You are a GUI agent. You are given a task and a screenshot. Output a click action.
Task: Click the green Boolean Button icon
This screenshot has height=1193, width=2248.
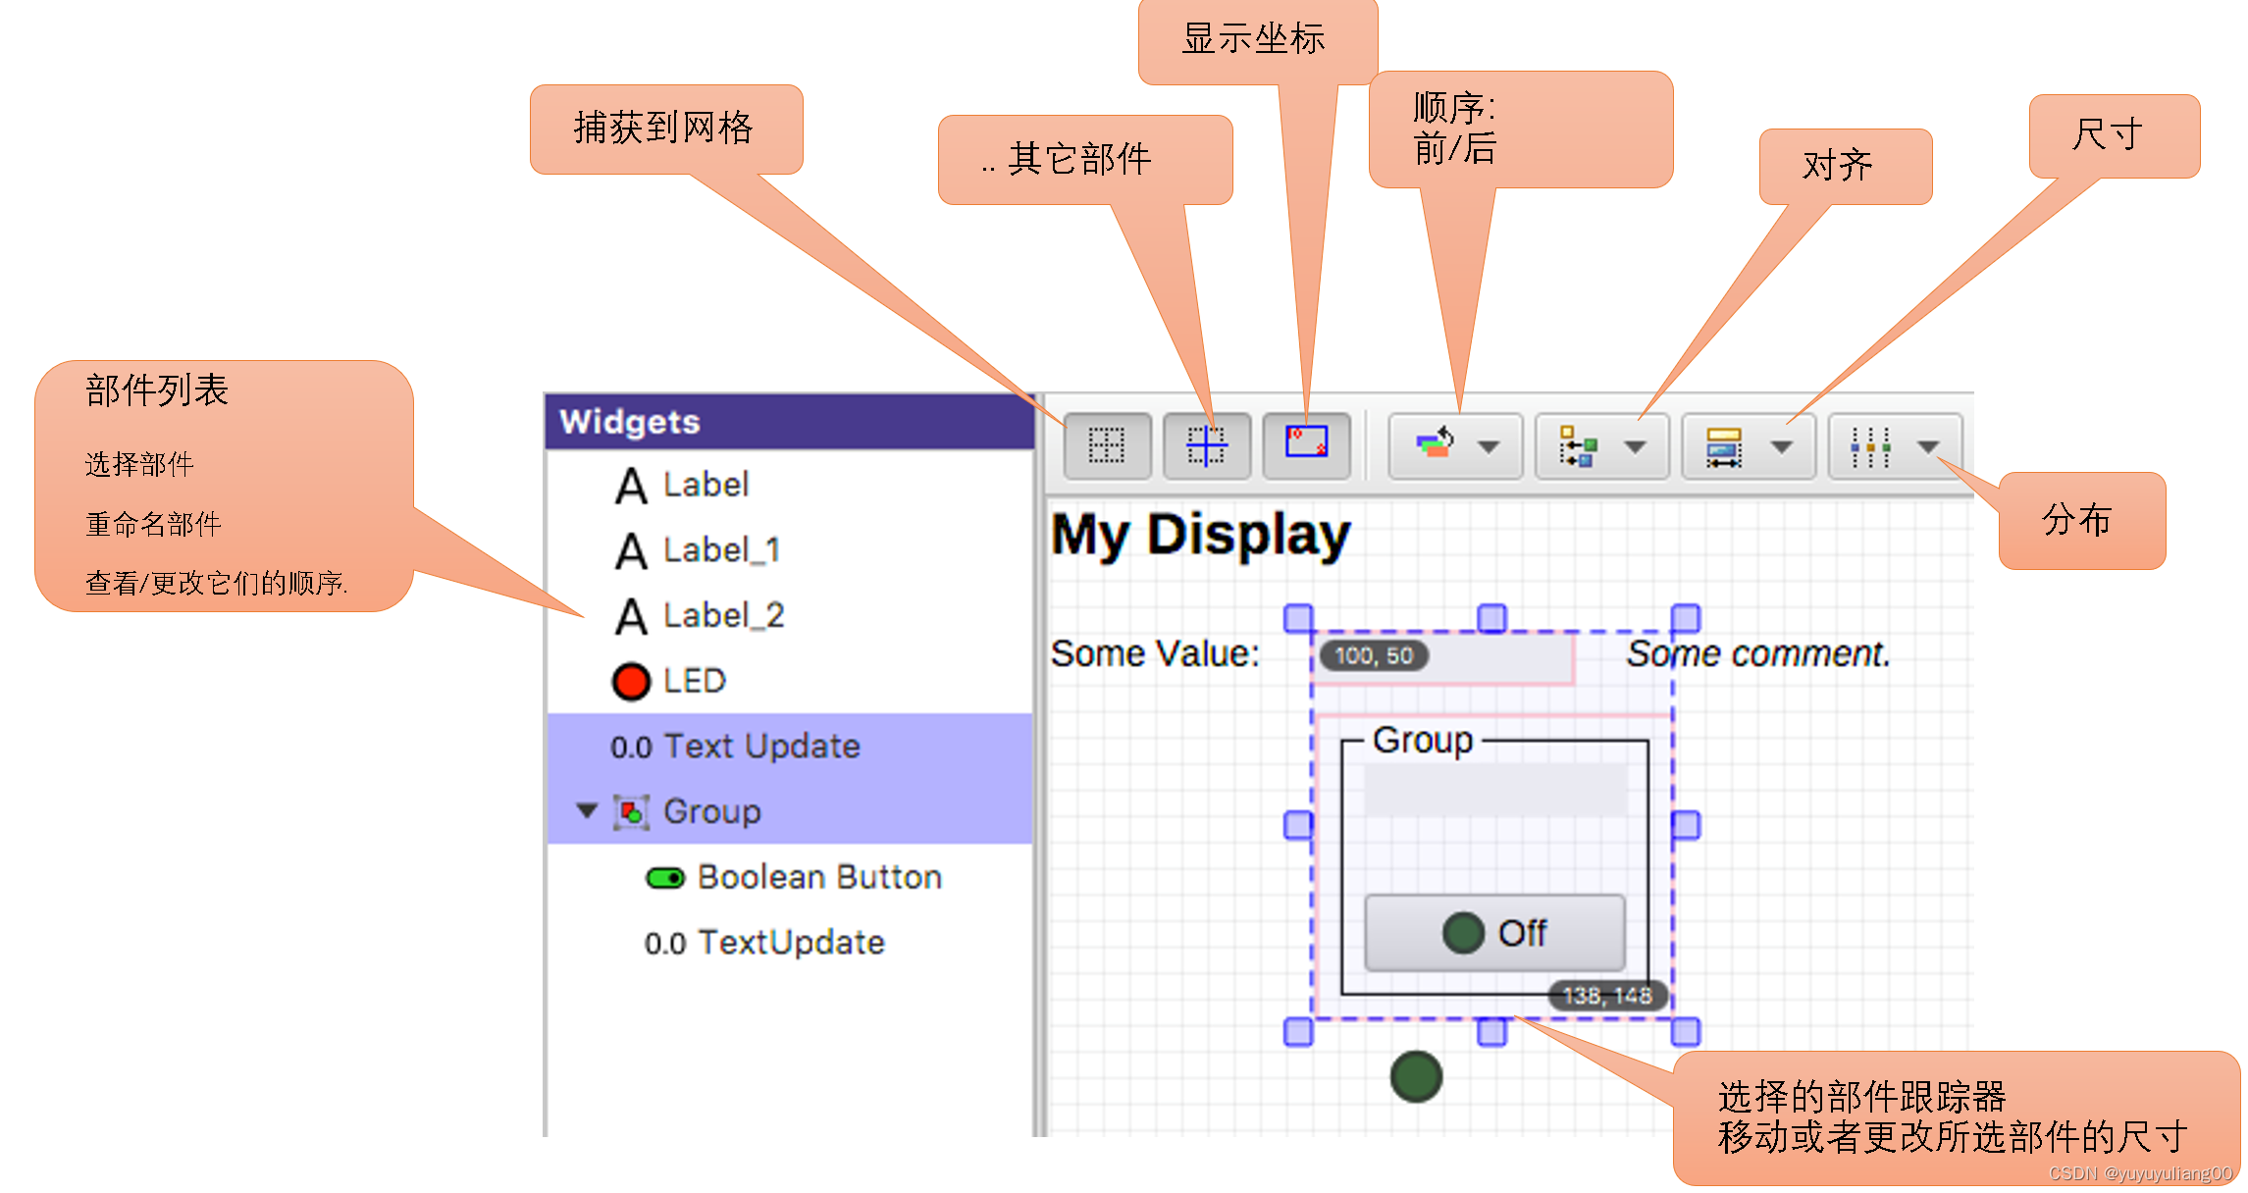tap(665, 878)
